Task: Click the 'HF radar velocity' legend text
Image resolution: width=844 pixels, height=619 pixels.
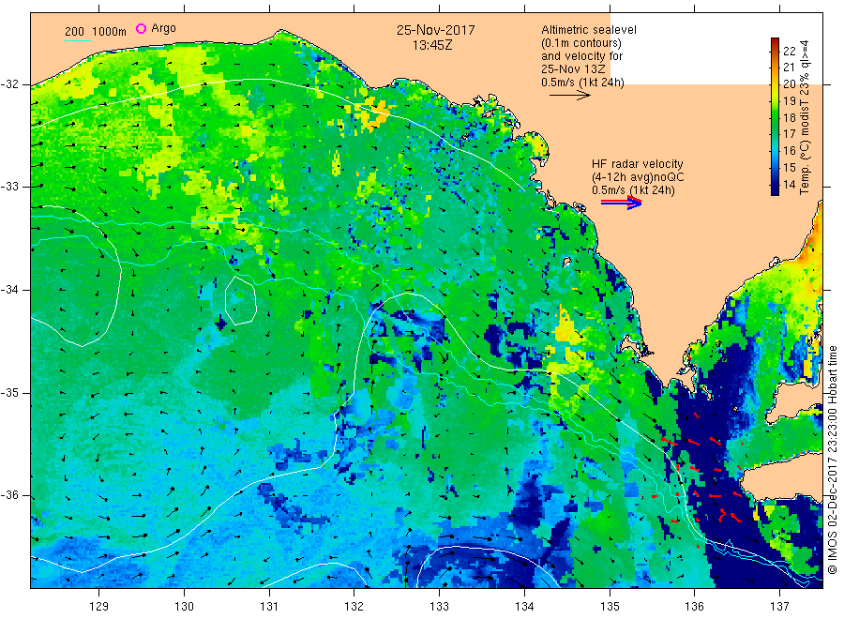Action: tap(638, 163)
